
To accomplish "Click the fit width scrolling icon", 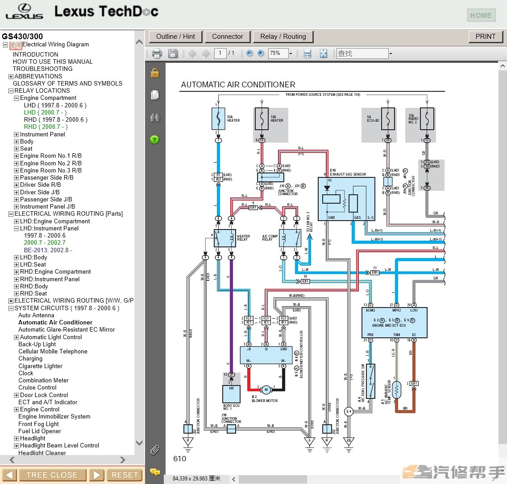I will click(307, 53).
